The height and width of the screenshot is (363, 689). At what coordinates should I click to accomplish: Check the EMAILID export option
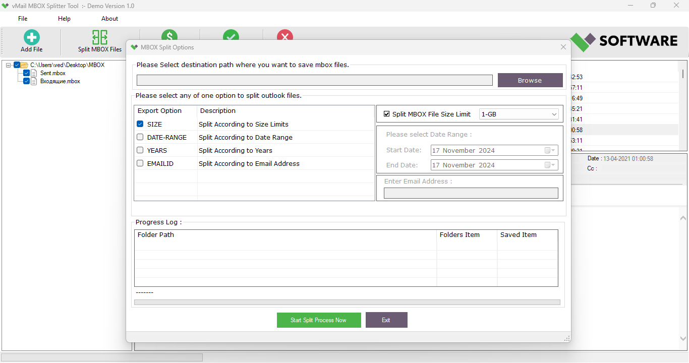click(x=140, y=163)
